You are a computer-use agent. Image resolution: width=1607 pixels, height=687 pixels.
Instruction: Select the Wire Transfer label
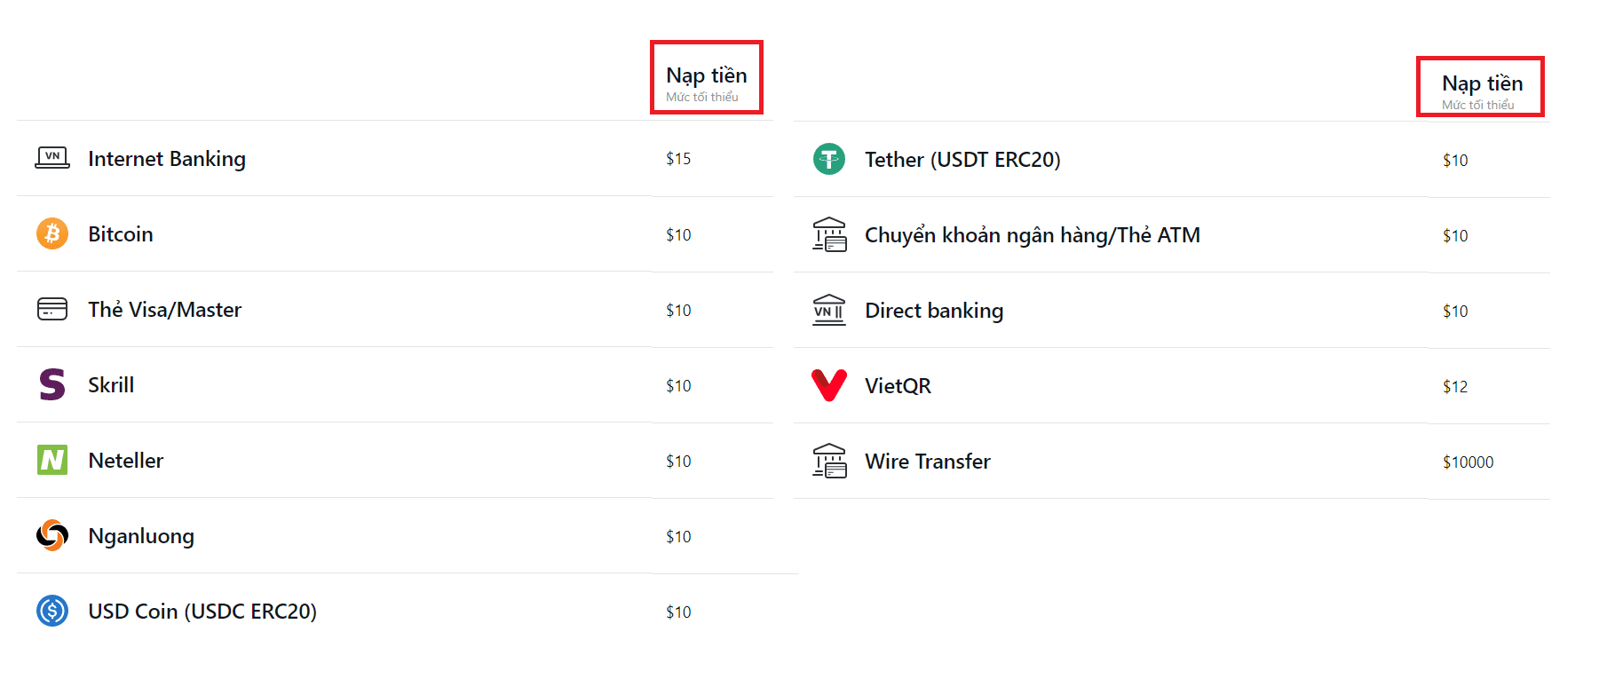pos(928,462)
